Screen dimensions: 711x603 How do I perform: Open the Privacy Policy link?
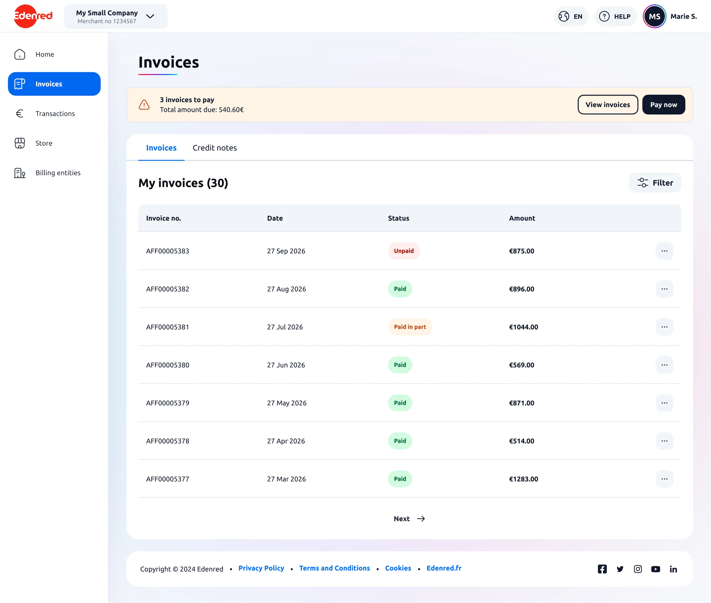click(x=261, y=568)
